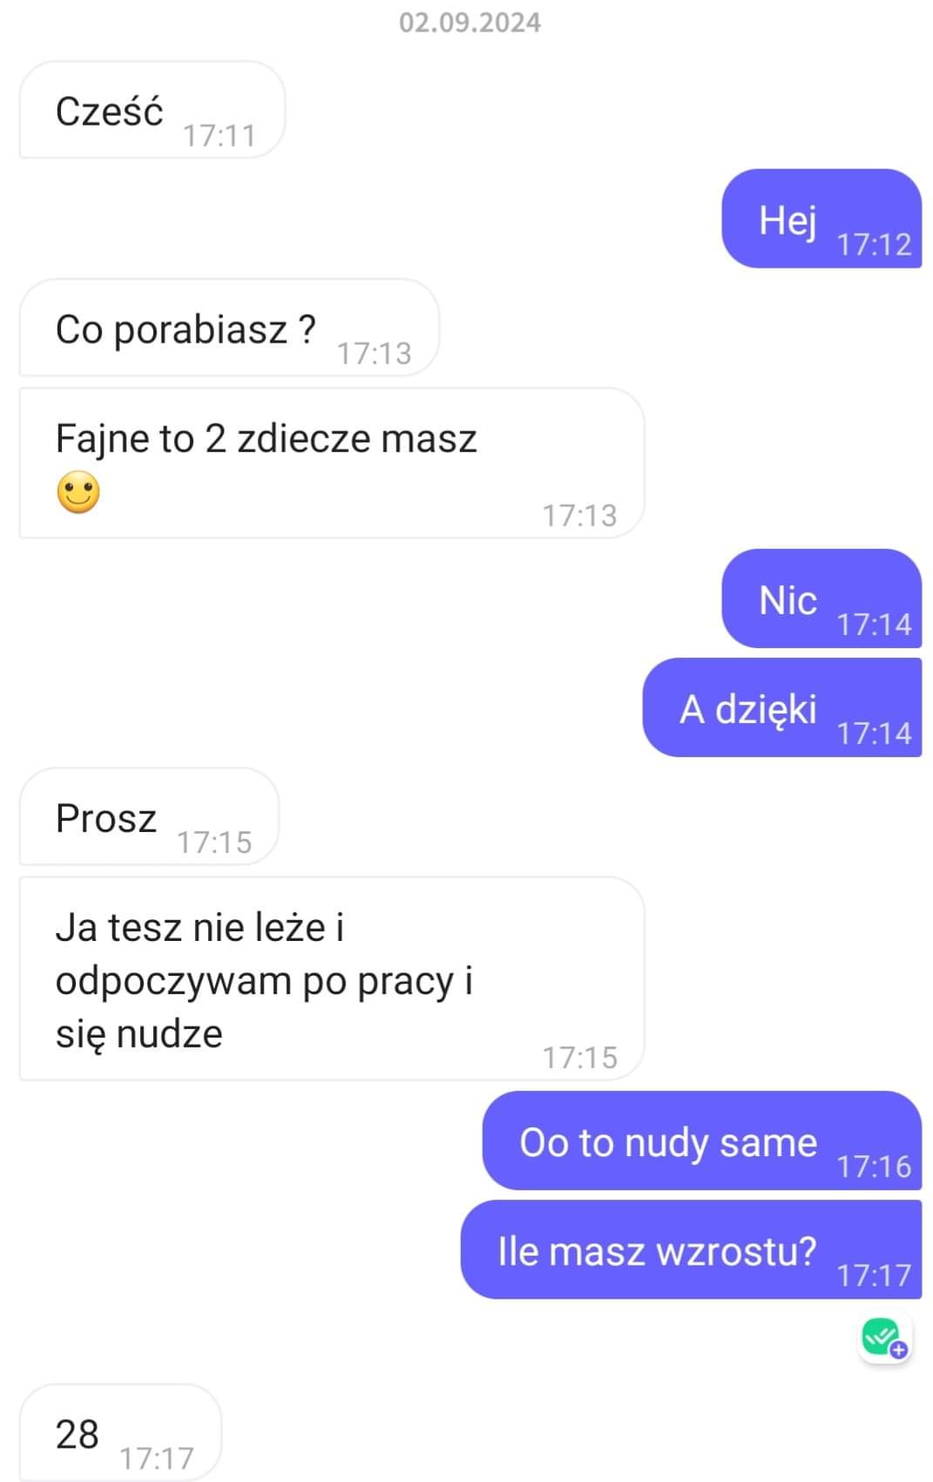Tap the 17:16 timestamp on sent message
933x1482 pixels.
pos(874,1167)
